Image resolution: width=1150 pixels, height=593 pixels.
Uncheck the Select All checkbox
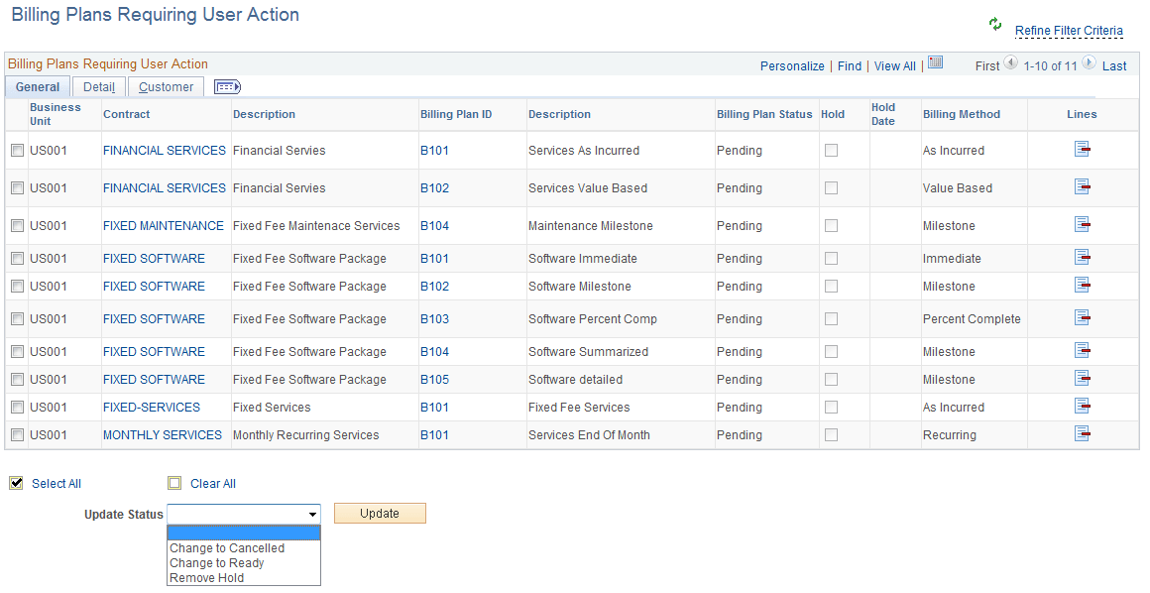pos(16,483)
